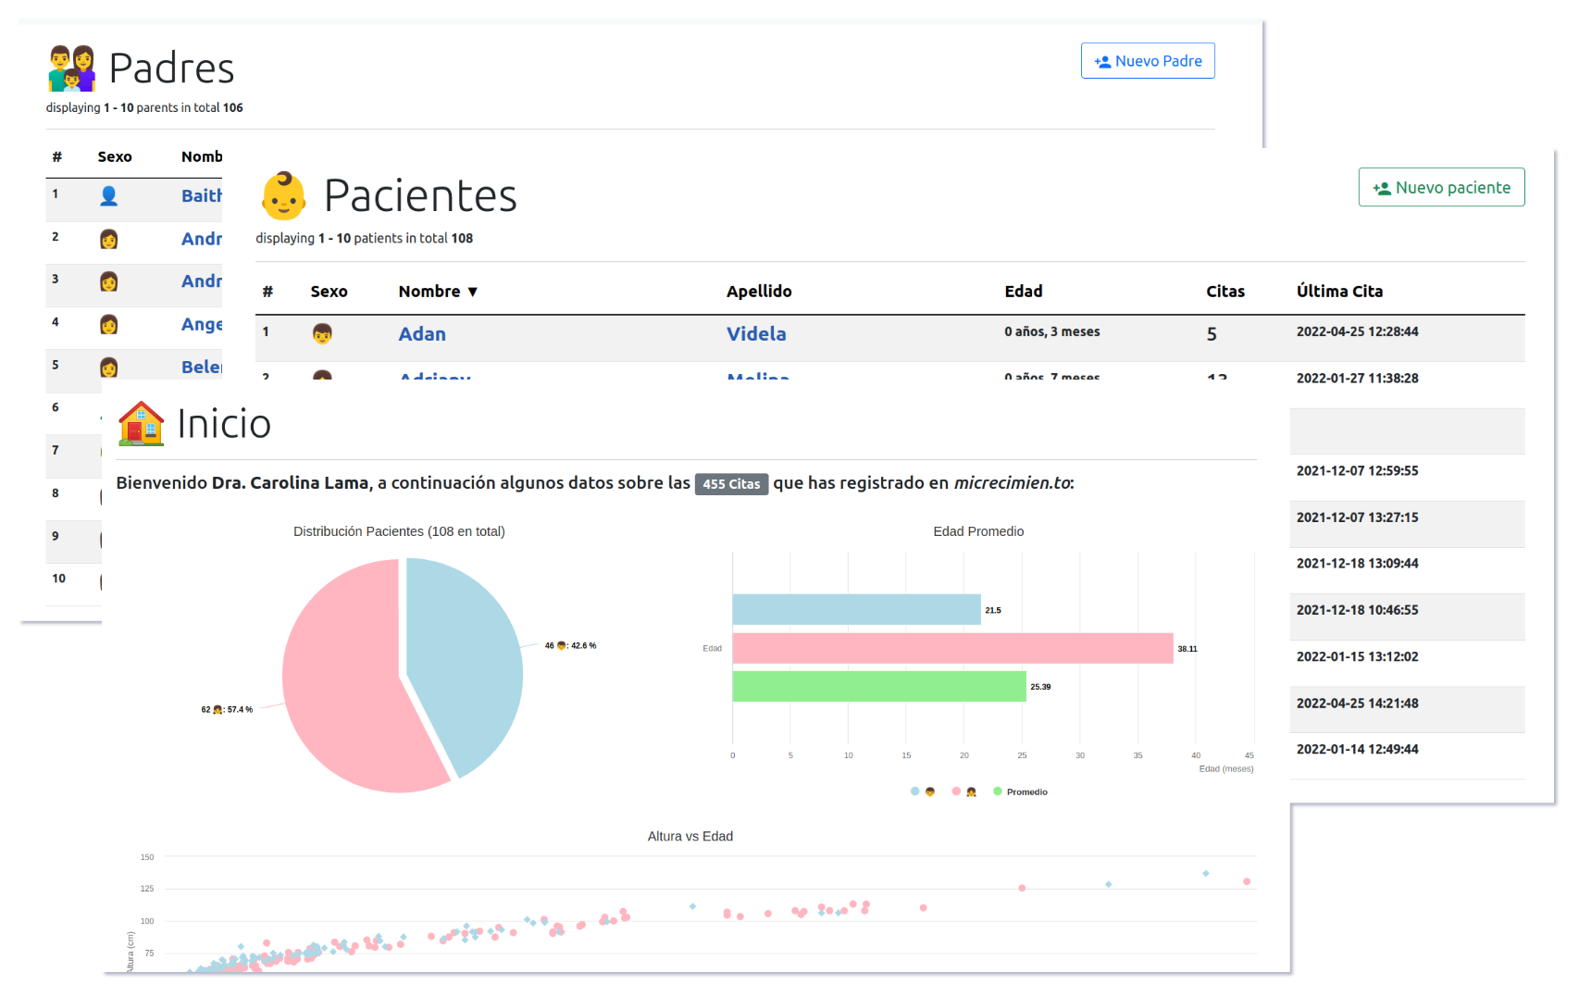The image size is (1579, 997).
Task: Toggle the boy series in Edad Promedio legend
Action: coord(923,791)
